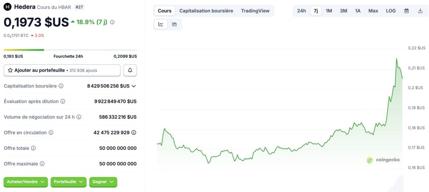
Task: Open the calendar date range picker
Action: [x=406, y=11]
